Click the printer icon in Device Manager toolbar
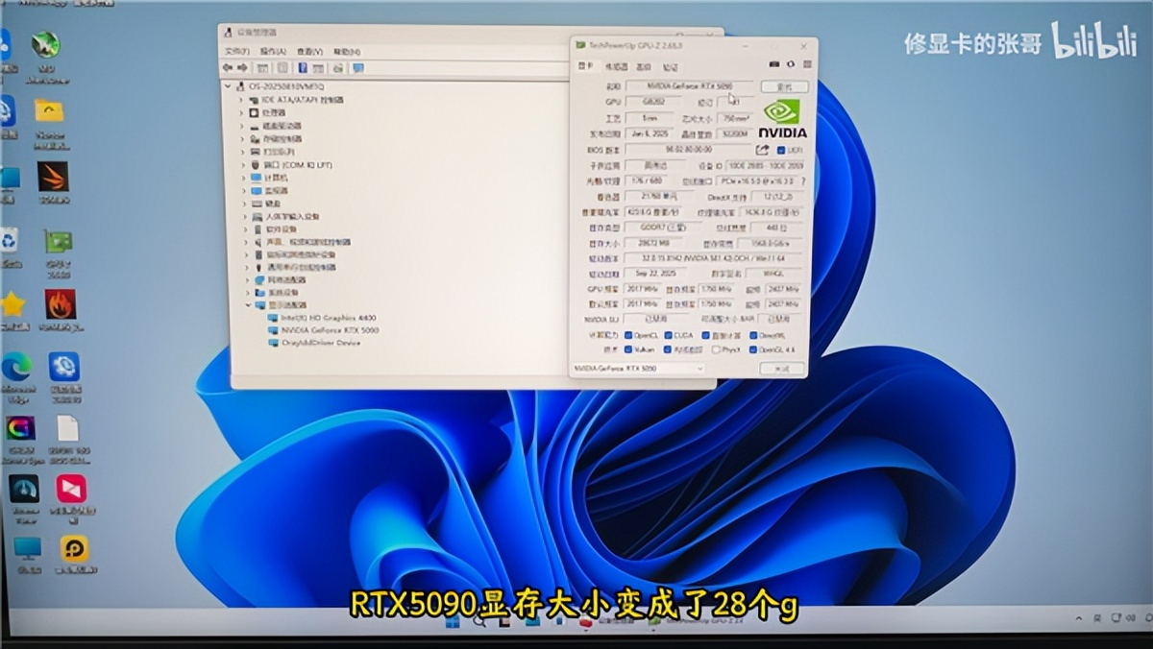Viewport: 1153px width, 649px height. (337, 68)
